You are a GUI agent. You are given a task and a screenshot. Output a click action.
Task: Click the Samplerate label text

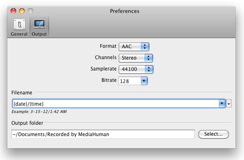pos(104,69)
